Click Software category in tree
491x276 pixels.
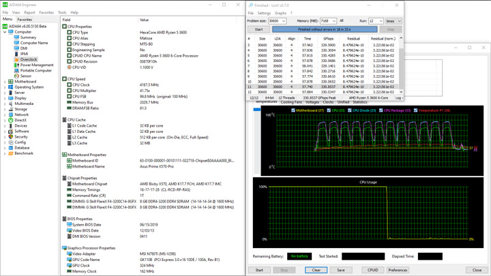click(22, 132)
